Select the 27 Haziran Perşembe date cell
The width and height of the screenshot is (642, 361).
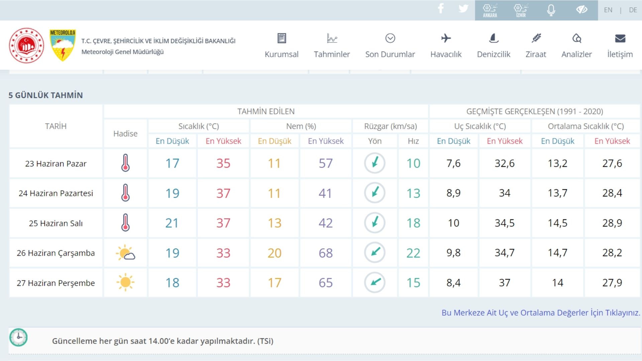tap(56, 283)
